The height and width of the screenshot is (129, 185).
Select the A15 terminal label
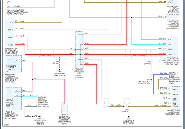point(17,96)
